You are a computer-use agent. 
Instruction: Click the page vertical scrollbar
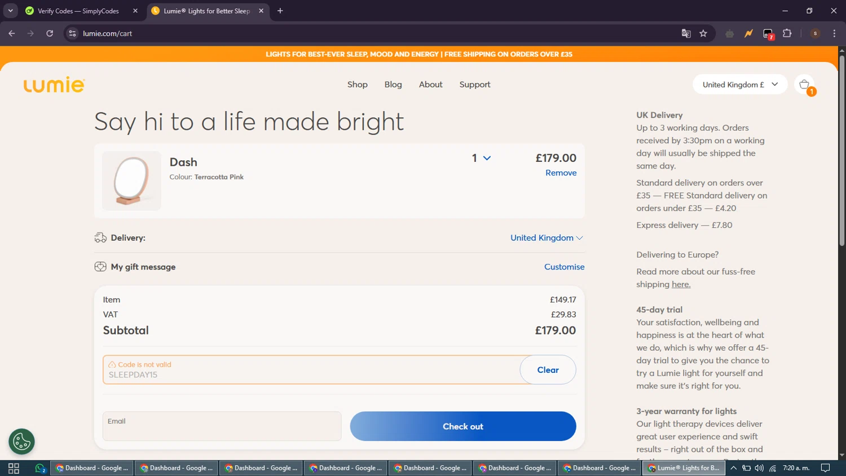841,151
